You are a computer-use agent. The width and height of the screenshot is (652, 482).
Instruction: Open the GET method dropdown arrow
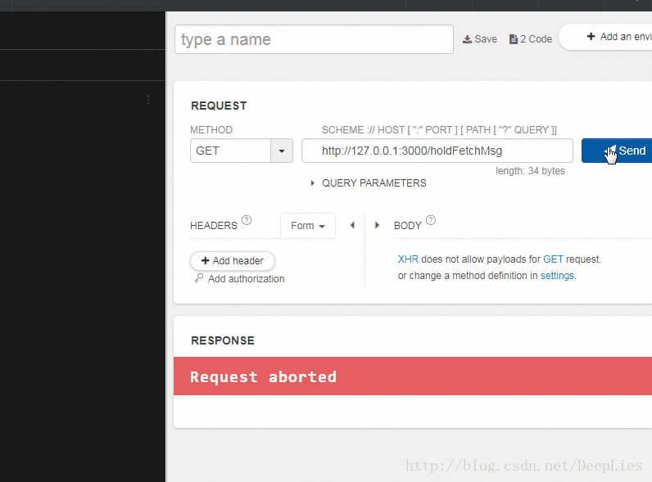[282, 151]
